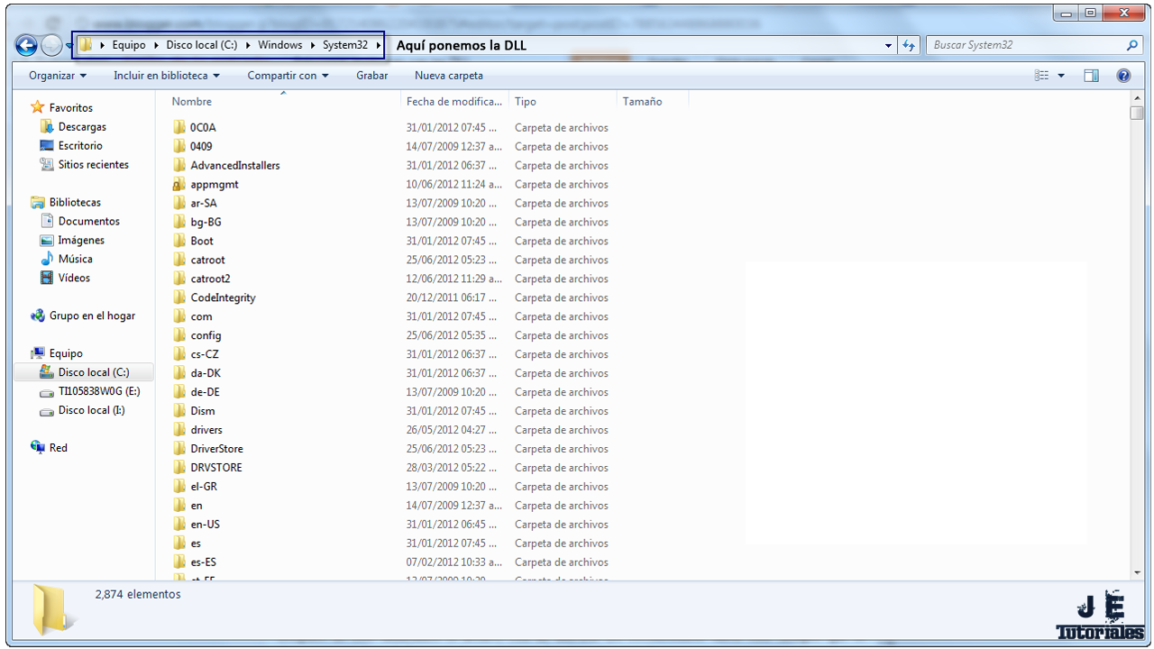Open Música library in sidebar

[75, 260]
